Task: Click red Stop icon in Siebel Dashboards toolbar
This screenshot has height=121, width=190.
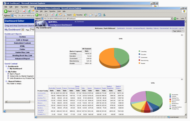Action: (x=52, y=15)
